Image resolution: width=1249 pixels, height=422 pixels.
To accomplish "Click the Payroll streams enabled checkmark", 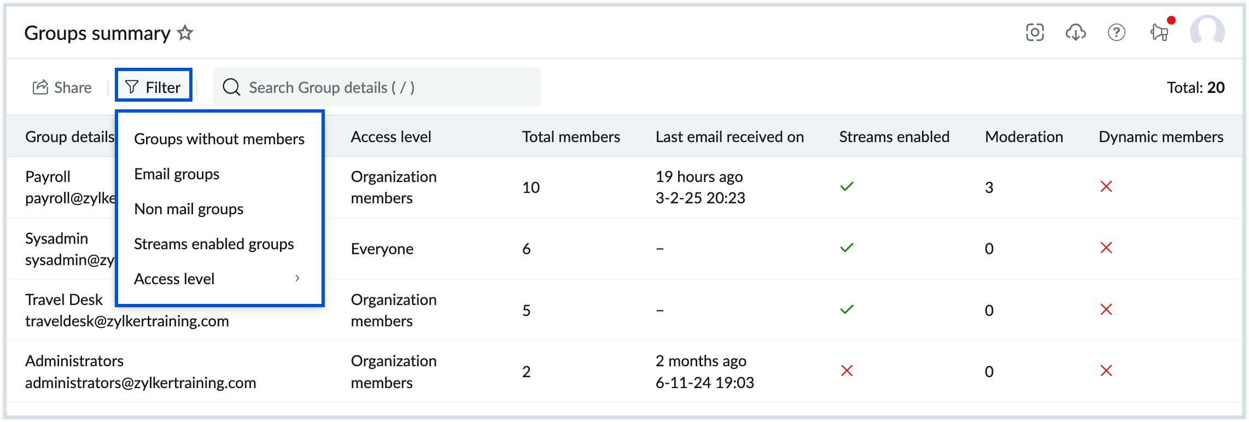I will 847,187.
